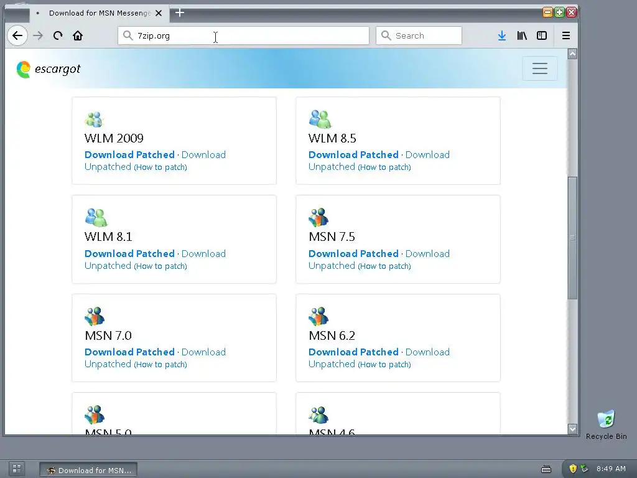Click the WLM 8.5 messenger icon

tap(320, 119)
